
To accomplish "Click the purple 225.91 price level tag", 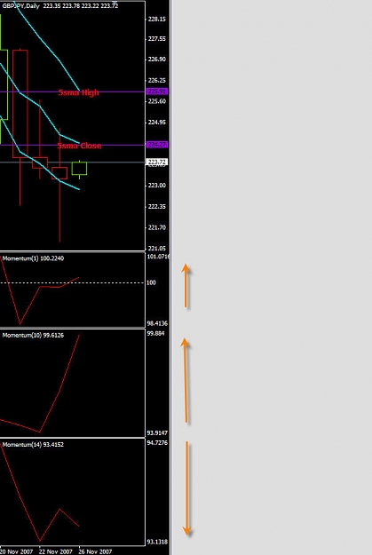I will tap(157, 91).
